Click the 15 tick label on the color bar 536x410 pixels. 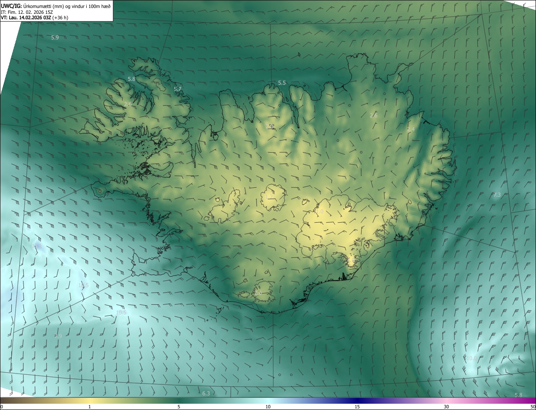click(357, 407)
